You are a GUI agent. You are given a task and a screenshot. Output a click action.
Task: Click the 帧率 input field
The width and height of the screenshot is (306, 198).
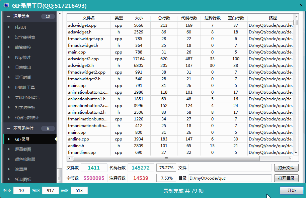(x=22, y=191)
